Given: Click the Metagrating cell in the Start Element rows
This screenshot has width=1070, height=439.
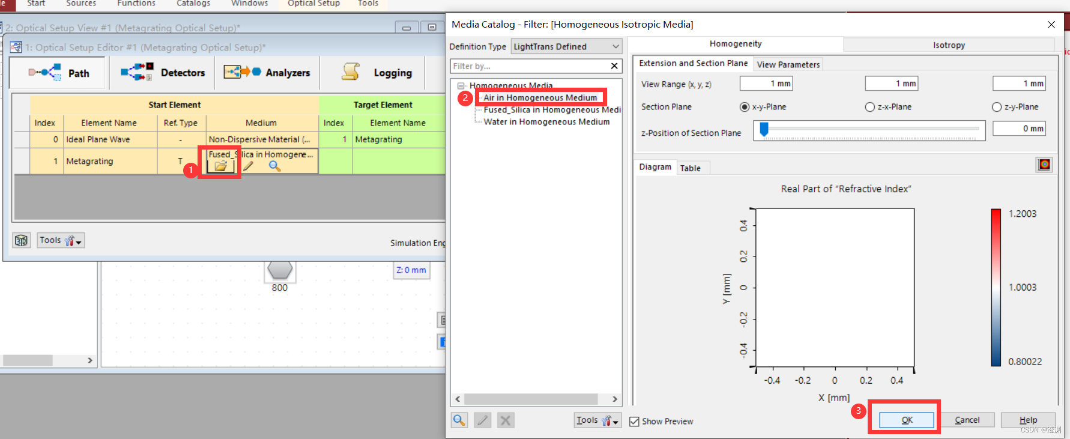Looking at the screenshot, I should click(110, 161).
